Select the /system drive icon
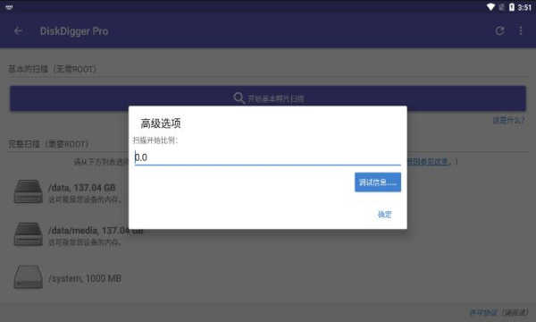 [x=29, y=277]
